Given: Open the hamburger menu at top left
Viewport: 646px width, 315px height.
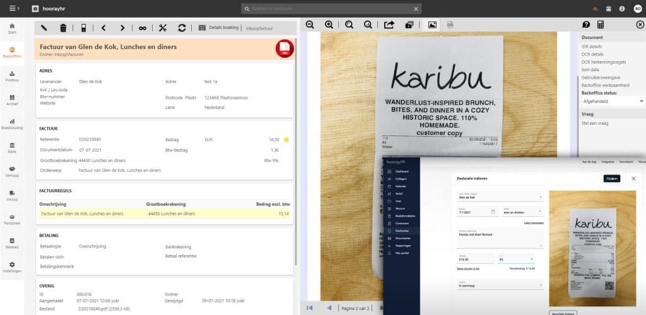Looking at the screenshot, I should [x=15, y=8].
